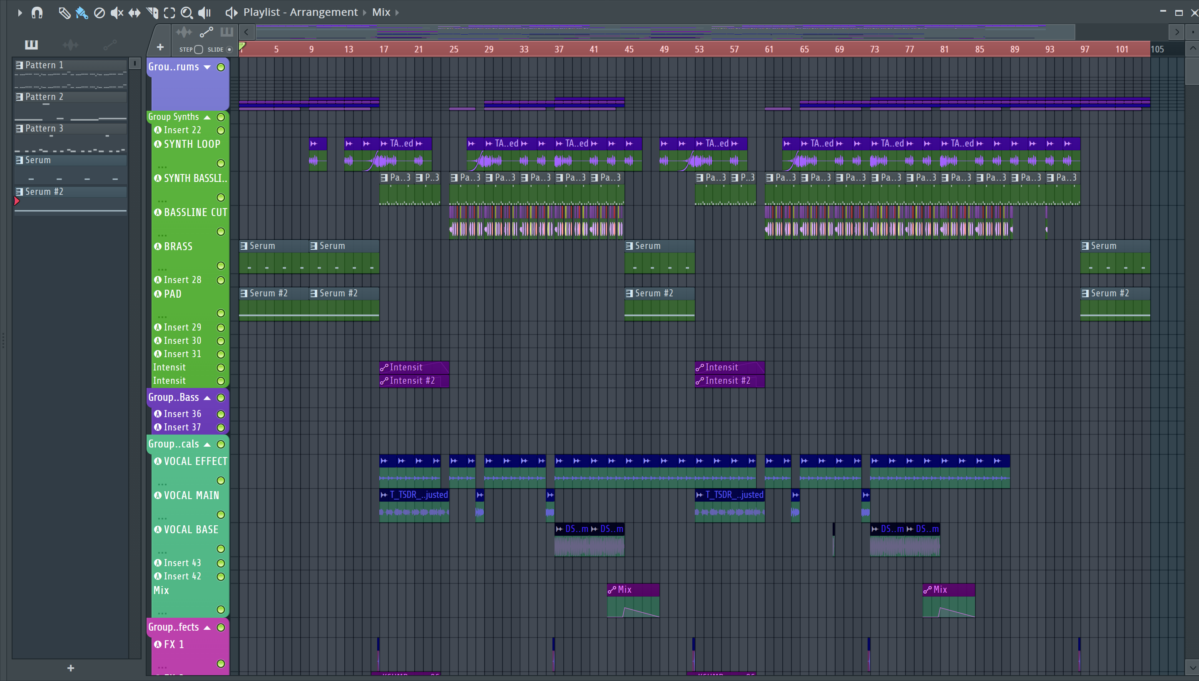Open the playlist options menu arrow

[x=20, y=12]
